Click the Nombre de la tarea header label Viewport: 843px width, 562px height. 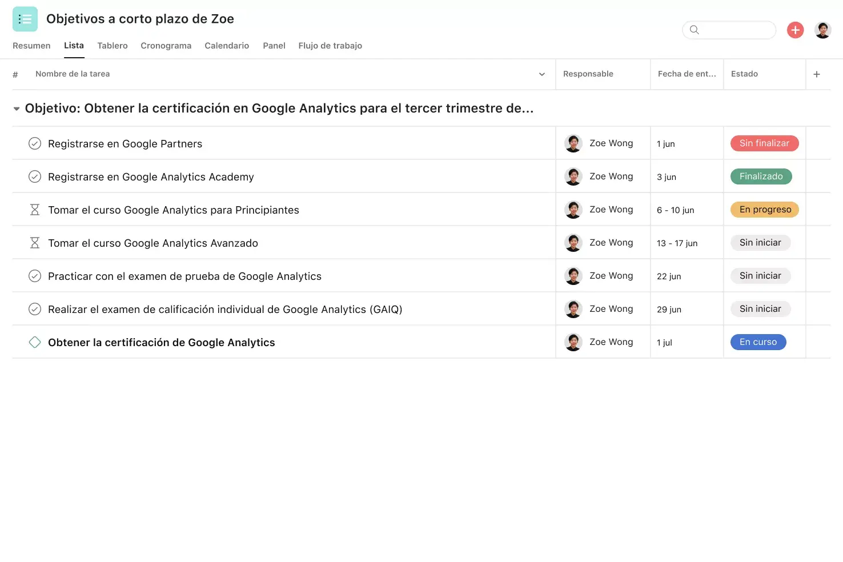point(73,74)
